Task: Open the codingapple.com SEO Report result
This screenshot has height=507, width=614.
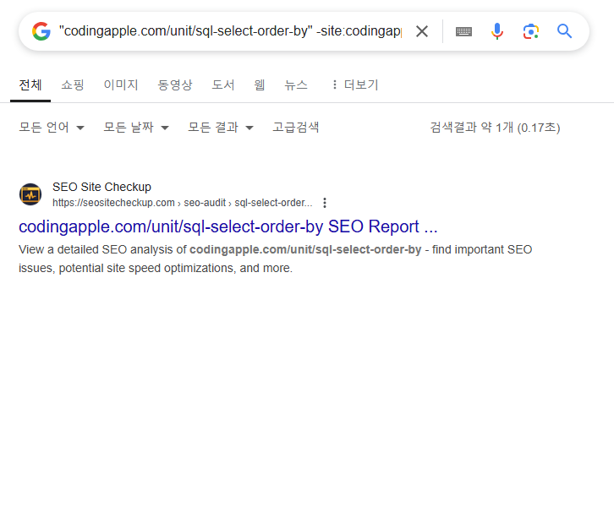Action: click(228, 226)
